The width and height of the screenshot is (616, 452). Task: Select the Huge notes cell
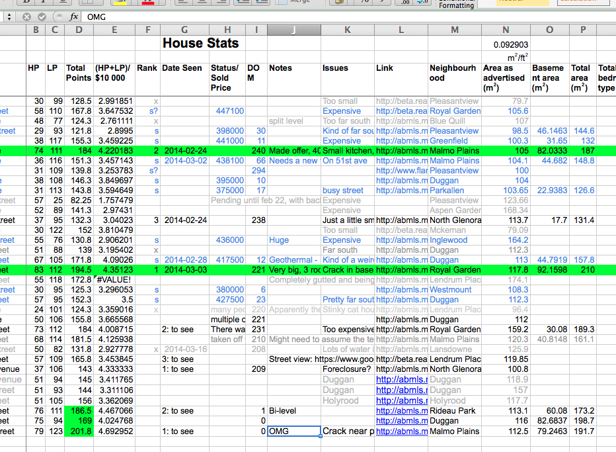294,240
